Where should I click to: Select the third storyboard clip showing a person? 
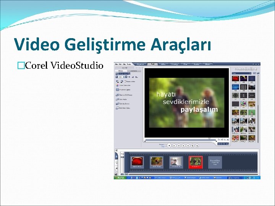click(176, 162)
